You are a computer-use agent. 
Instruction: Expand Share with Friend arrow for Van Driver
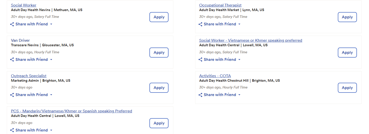51,60
